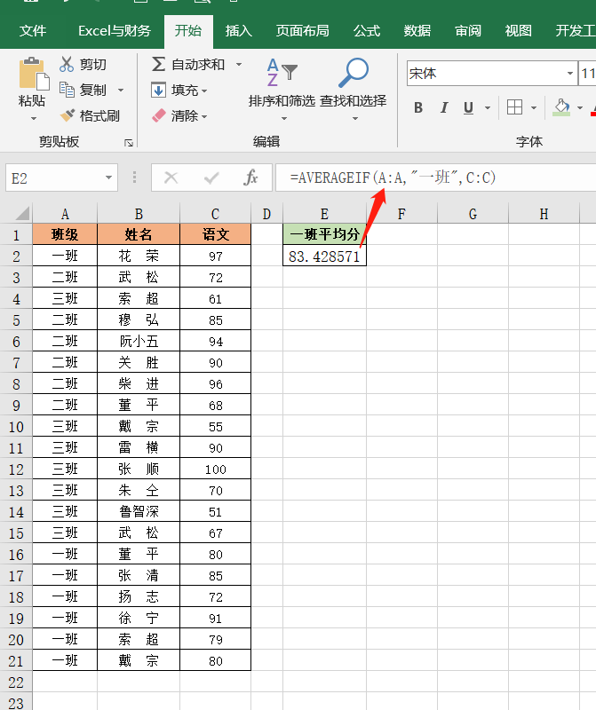Select the 语文 header cell

pos(215,234)
